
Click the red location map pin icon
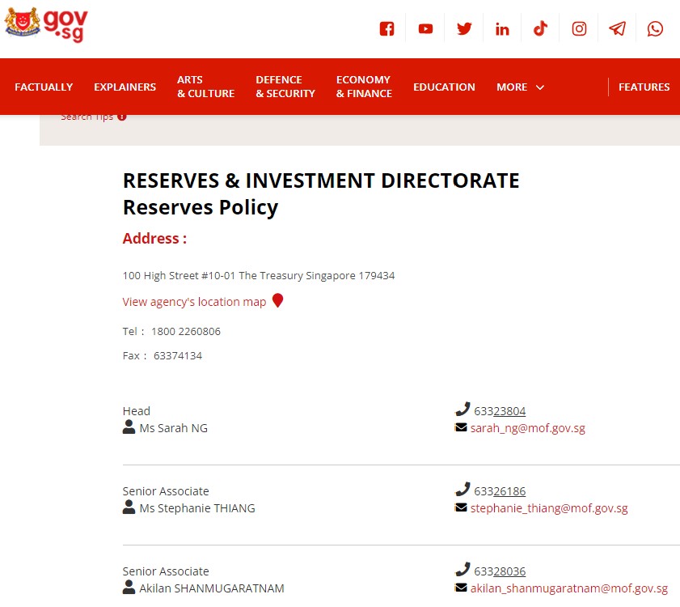(x=277, y=300)
